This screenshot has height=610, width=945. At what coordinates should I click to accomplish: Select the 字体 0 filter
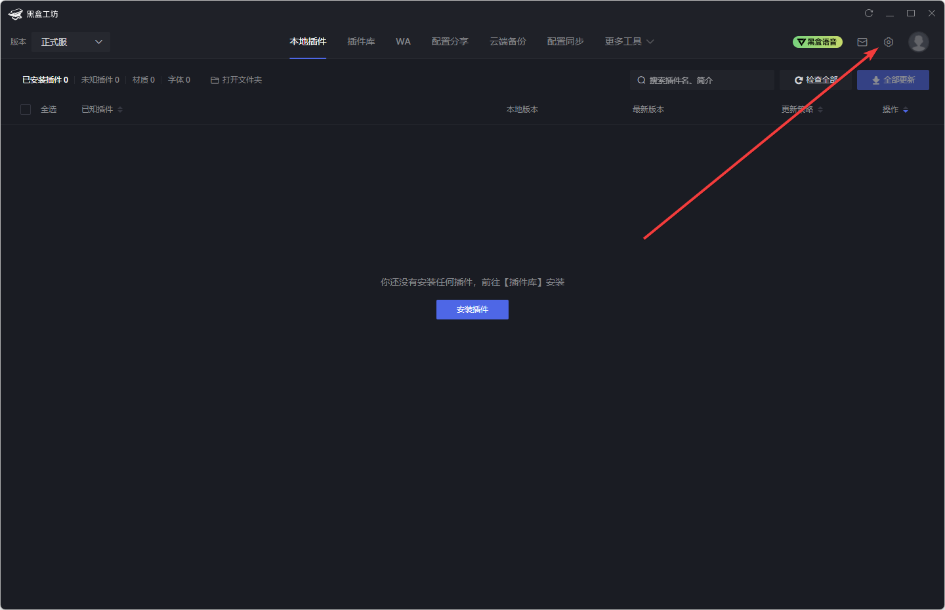(179, 80)
